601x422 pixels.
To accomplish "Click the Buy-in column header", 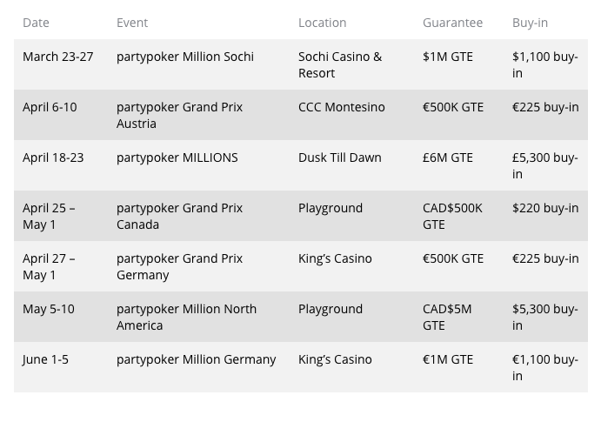I will pyautogui.click(x=530, y=23).
